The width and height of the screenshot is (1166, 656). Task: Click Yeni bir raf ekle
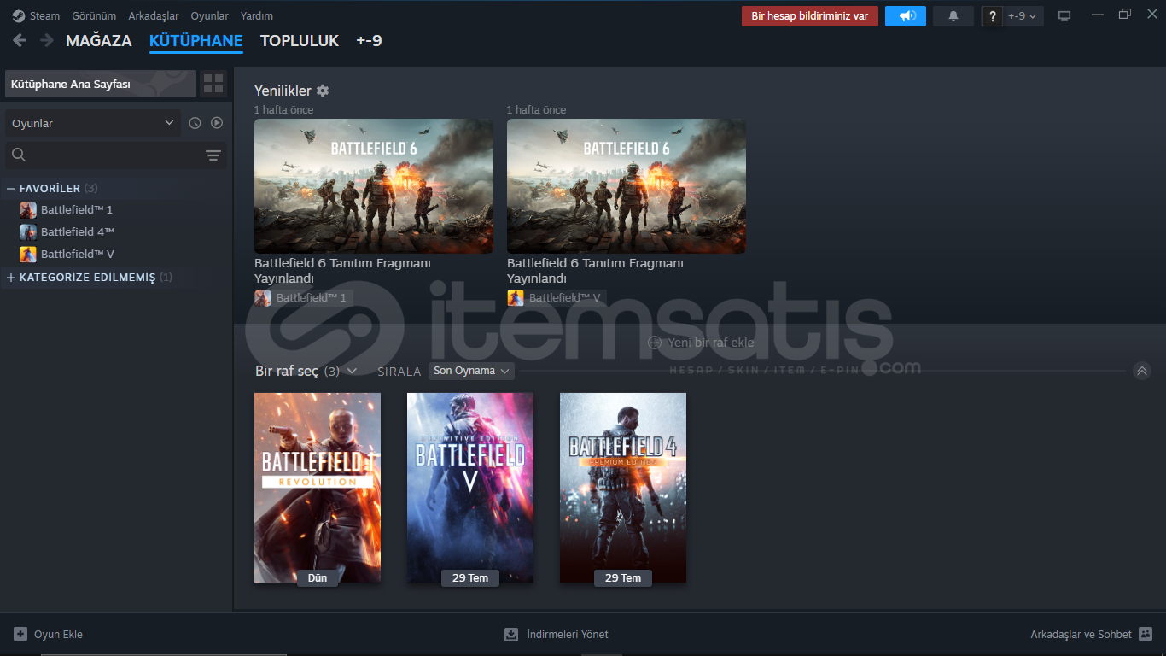pyautogui.click(x=711, y=343)
